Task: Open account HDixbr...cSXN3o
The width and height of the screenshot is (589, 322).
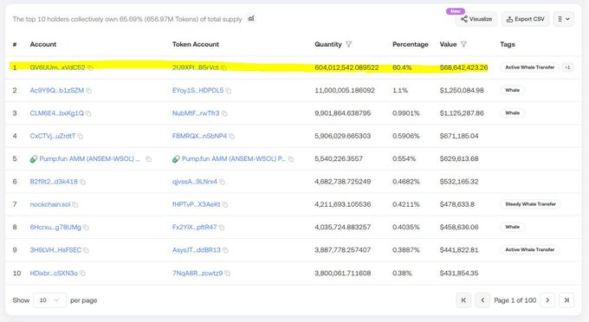Action: click(x=54, y=274)
